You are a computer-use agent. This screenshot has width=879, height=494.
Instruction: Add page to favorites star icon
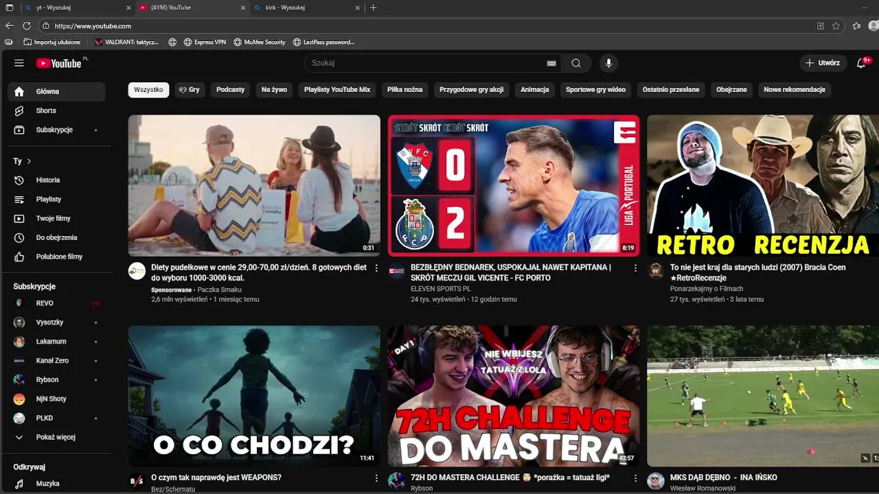coord(836,26)
